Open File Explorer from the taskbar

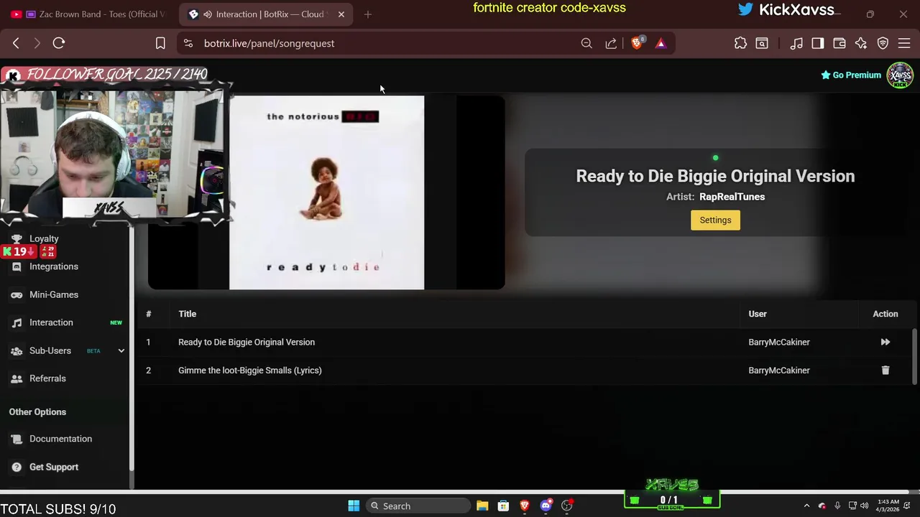(482, 506)
